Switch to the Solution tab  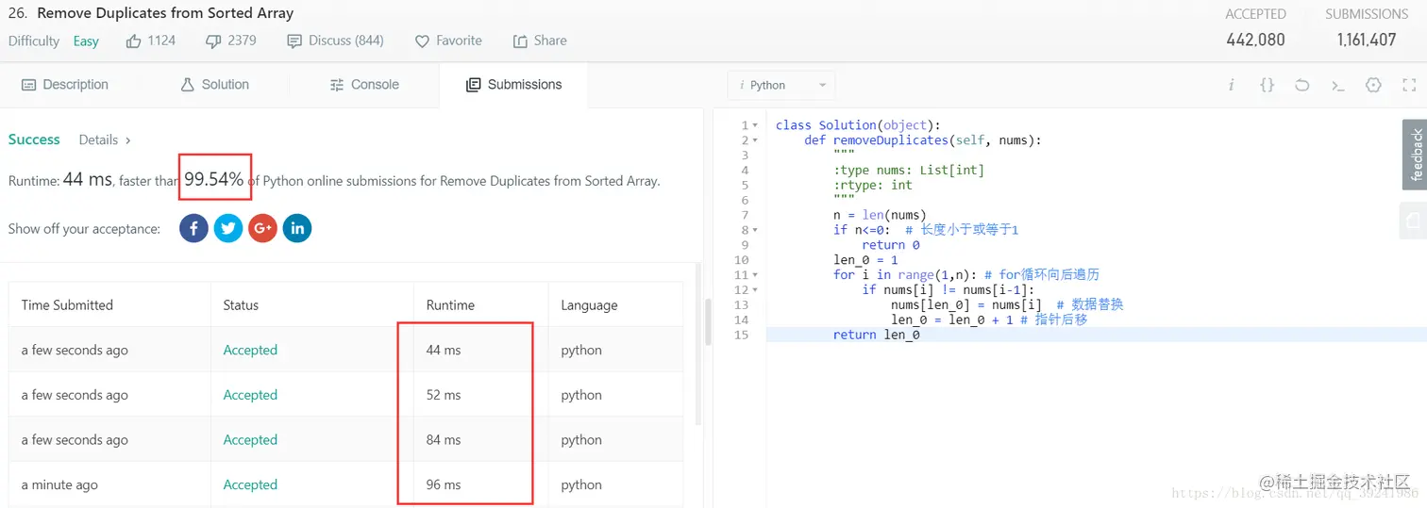pos(215,85)
